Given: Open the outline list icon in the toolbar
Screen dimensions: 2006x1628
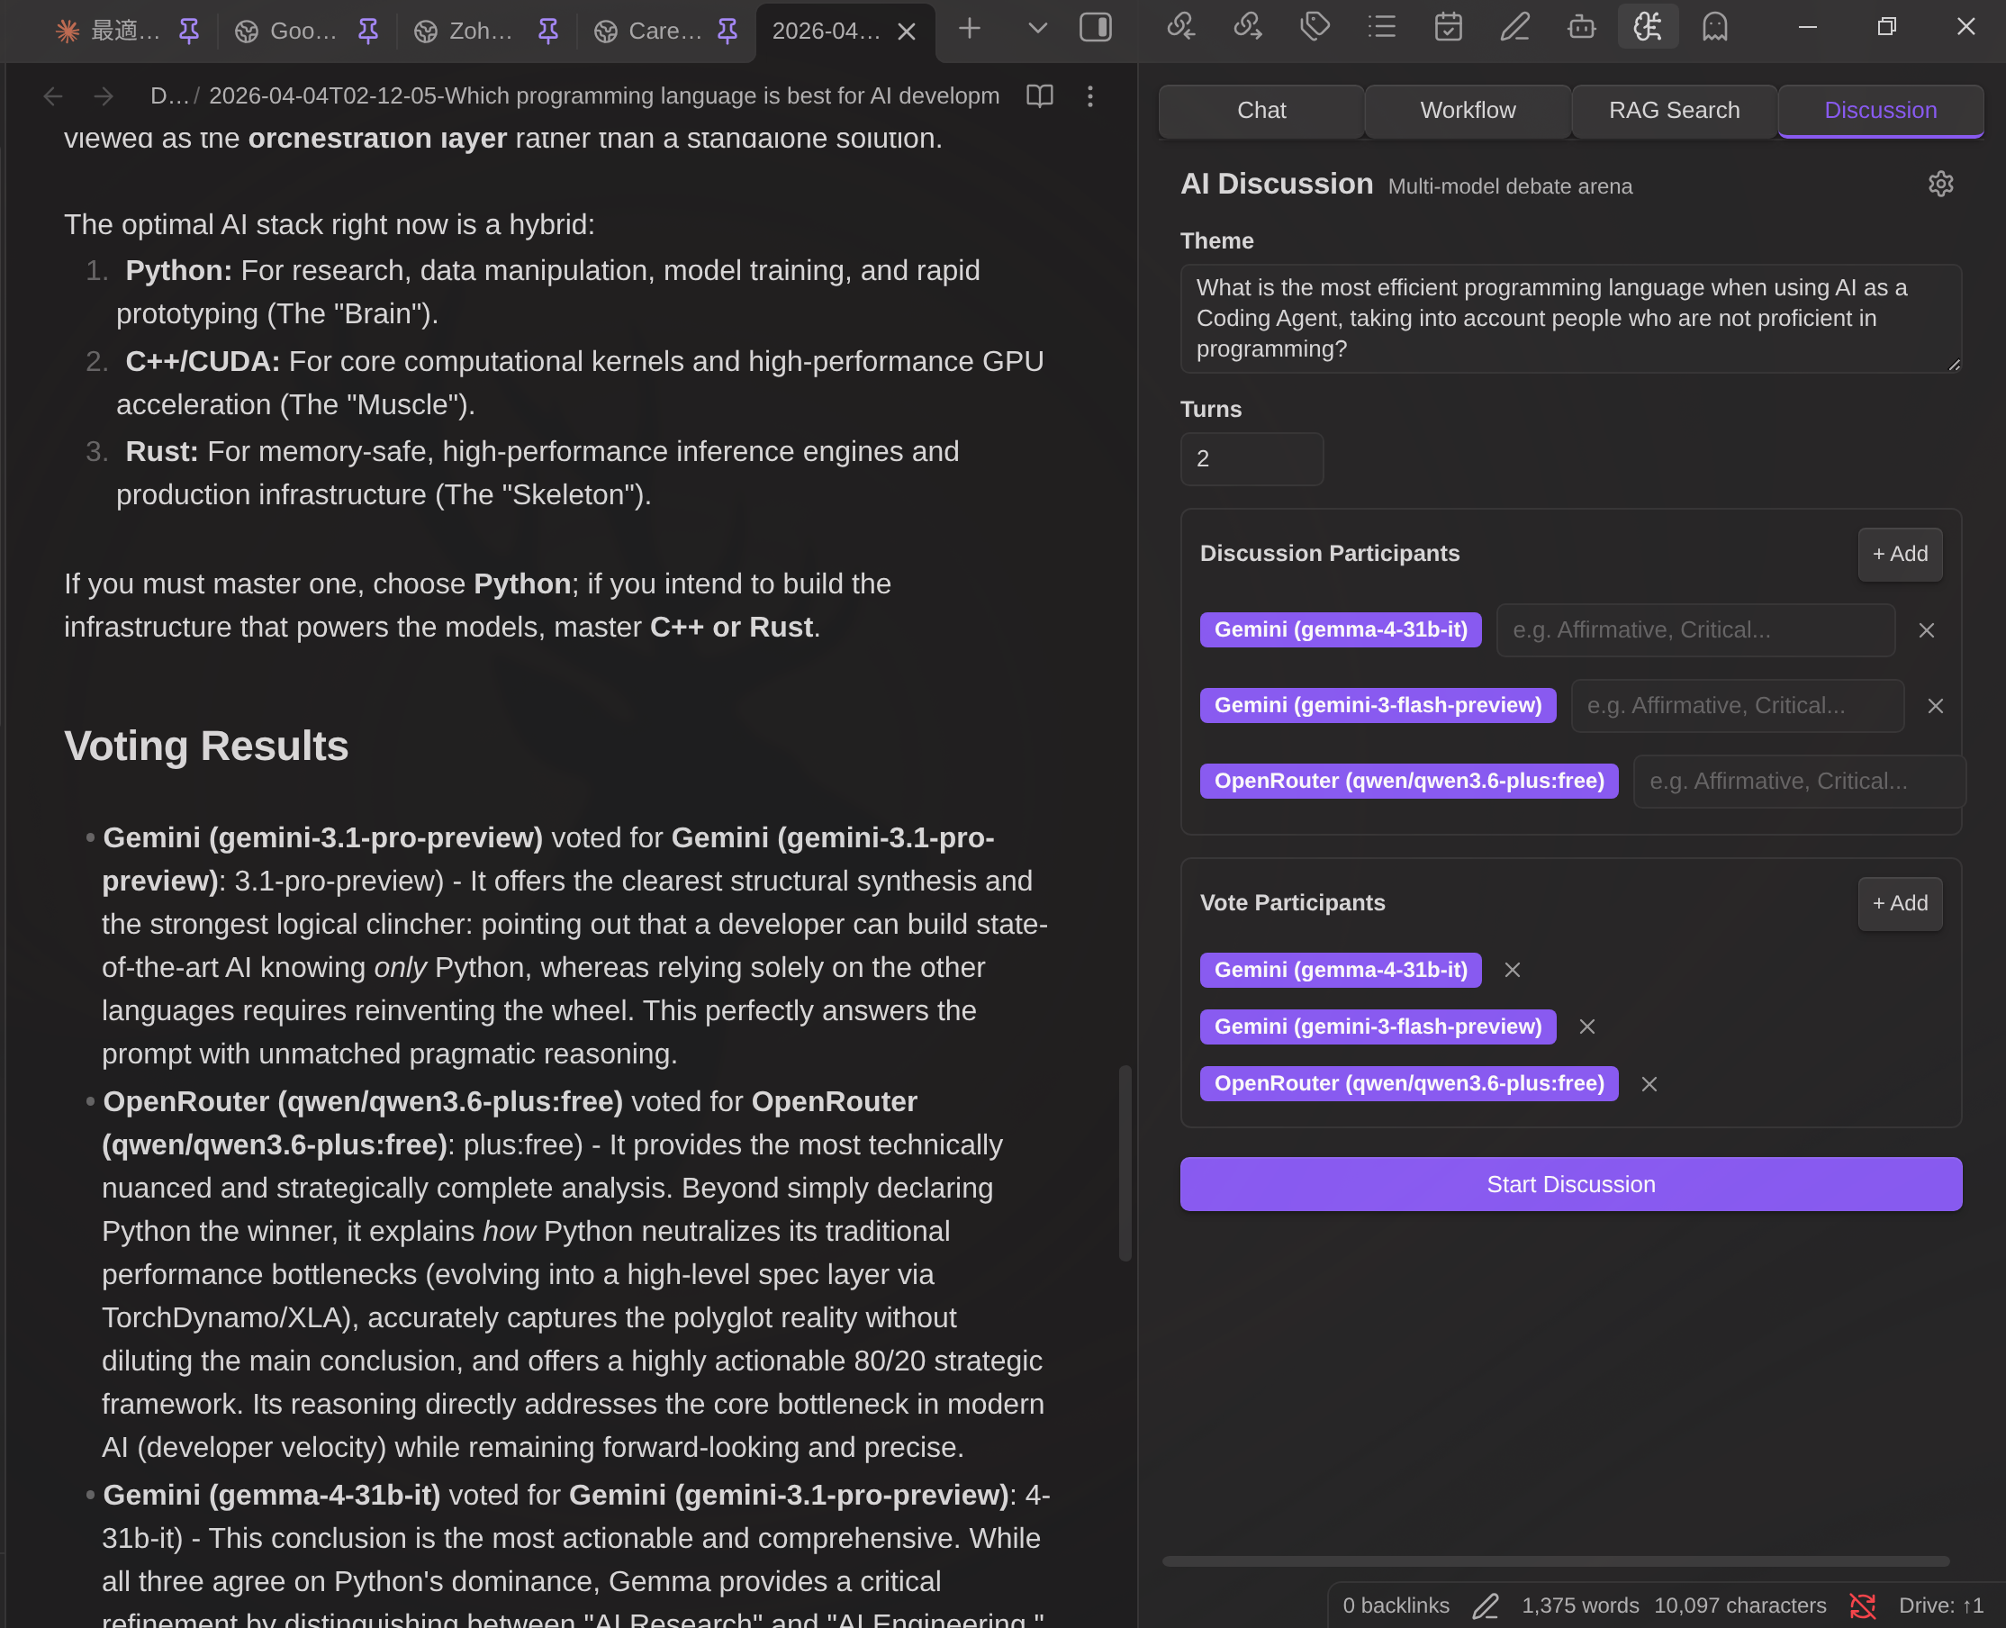Looking at the screenshot, I should [1380, 28].
